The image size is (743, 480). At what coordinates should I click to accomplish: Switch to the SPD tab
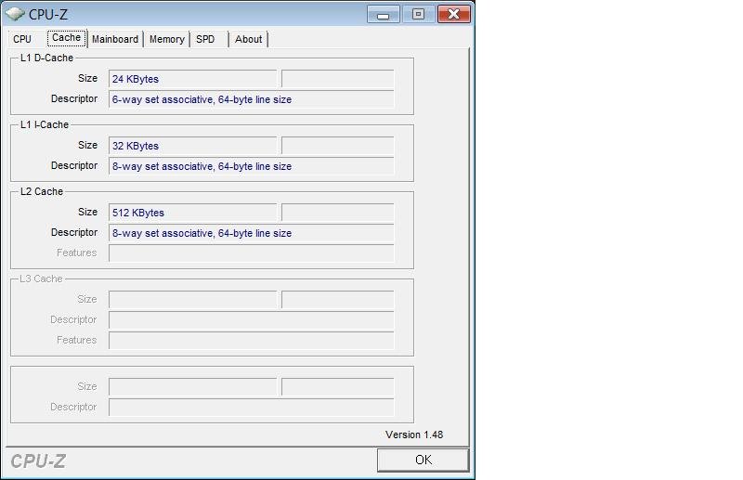pos(205,39)
